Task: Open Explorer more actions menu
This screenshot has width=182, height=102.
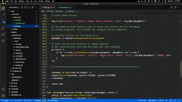Action: tap(36, 7)
